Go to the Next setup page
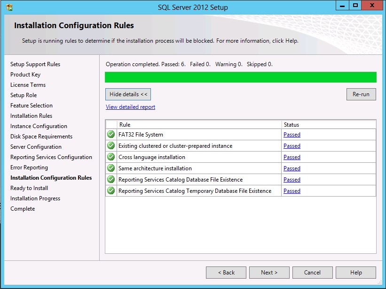The height and width of the screenshot is (289, 386). click(269, 273)
